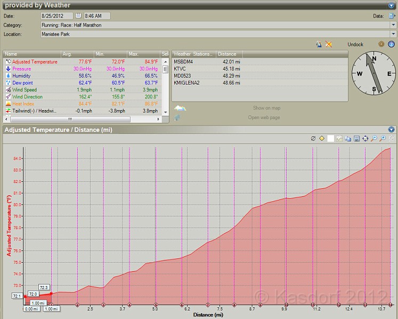The image size is (398, 319).
Task: Select the KTVC weather station row
Action: [180, 69]
